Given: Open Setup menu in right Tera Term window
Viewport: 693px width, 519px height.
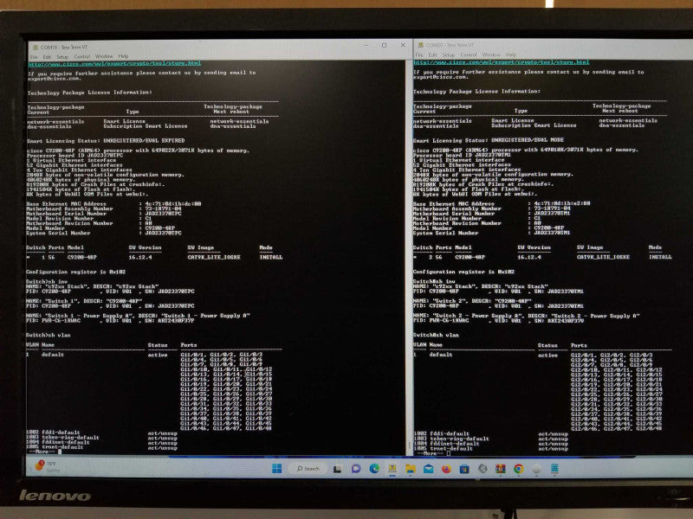Looking at the screenshot, I should coord(449,55).
